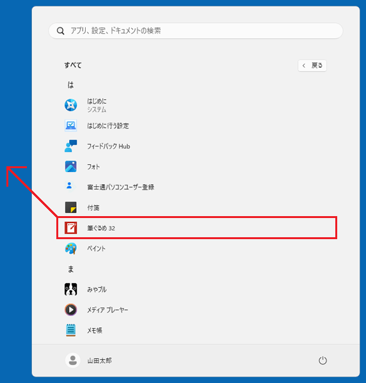Screen dimensions: 366x383
Task: Open the 付箋 sticky notes icon
Action: point(70,207)
